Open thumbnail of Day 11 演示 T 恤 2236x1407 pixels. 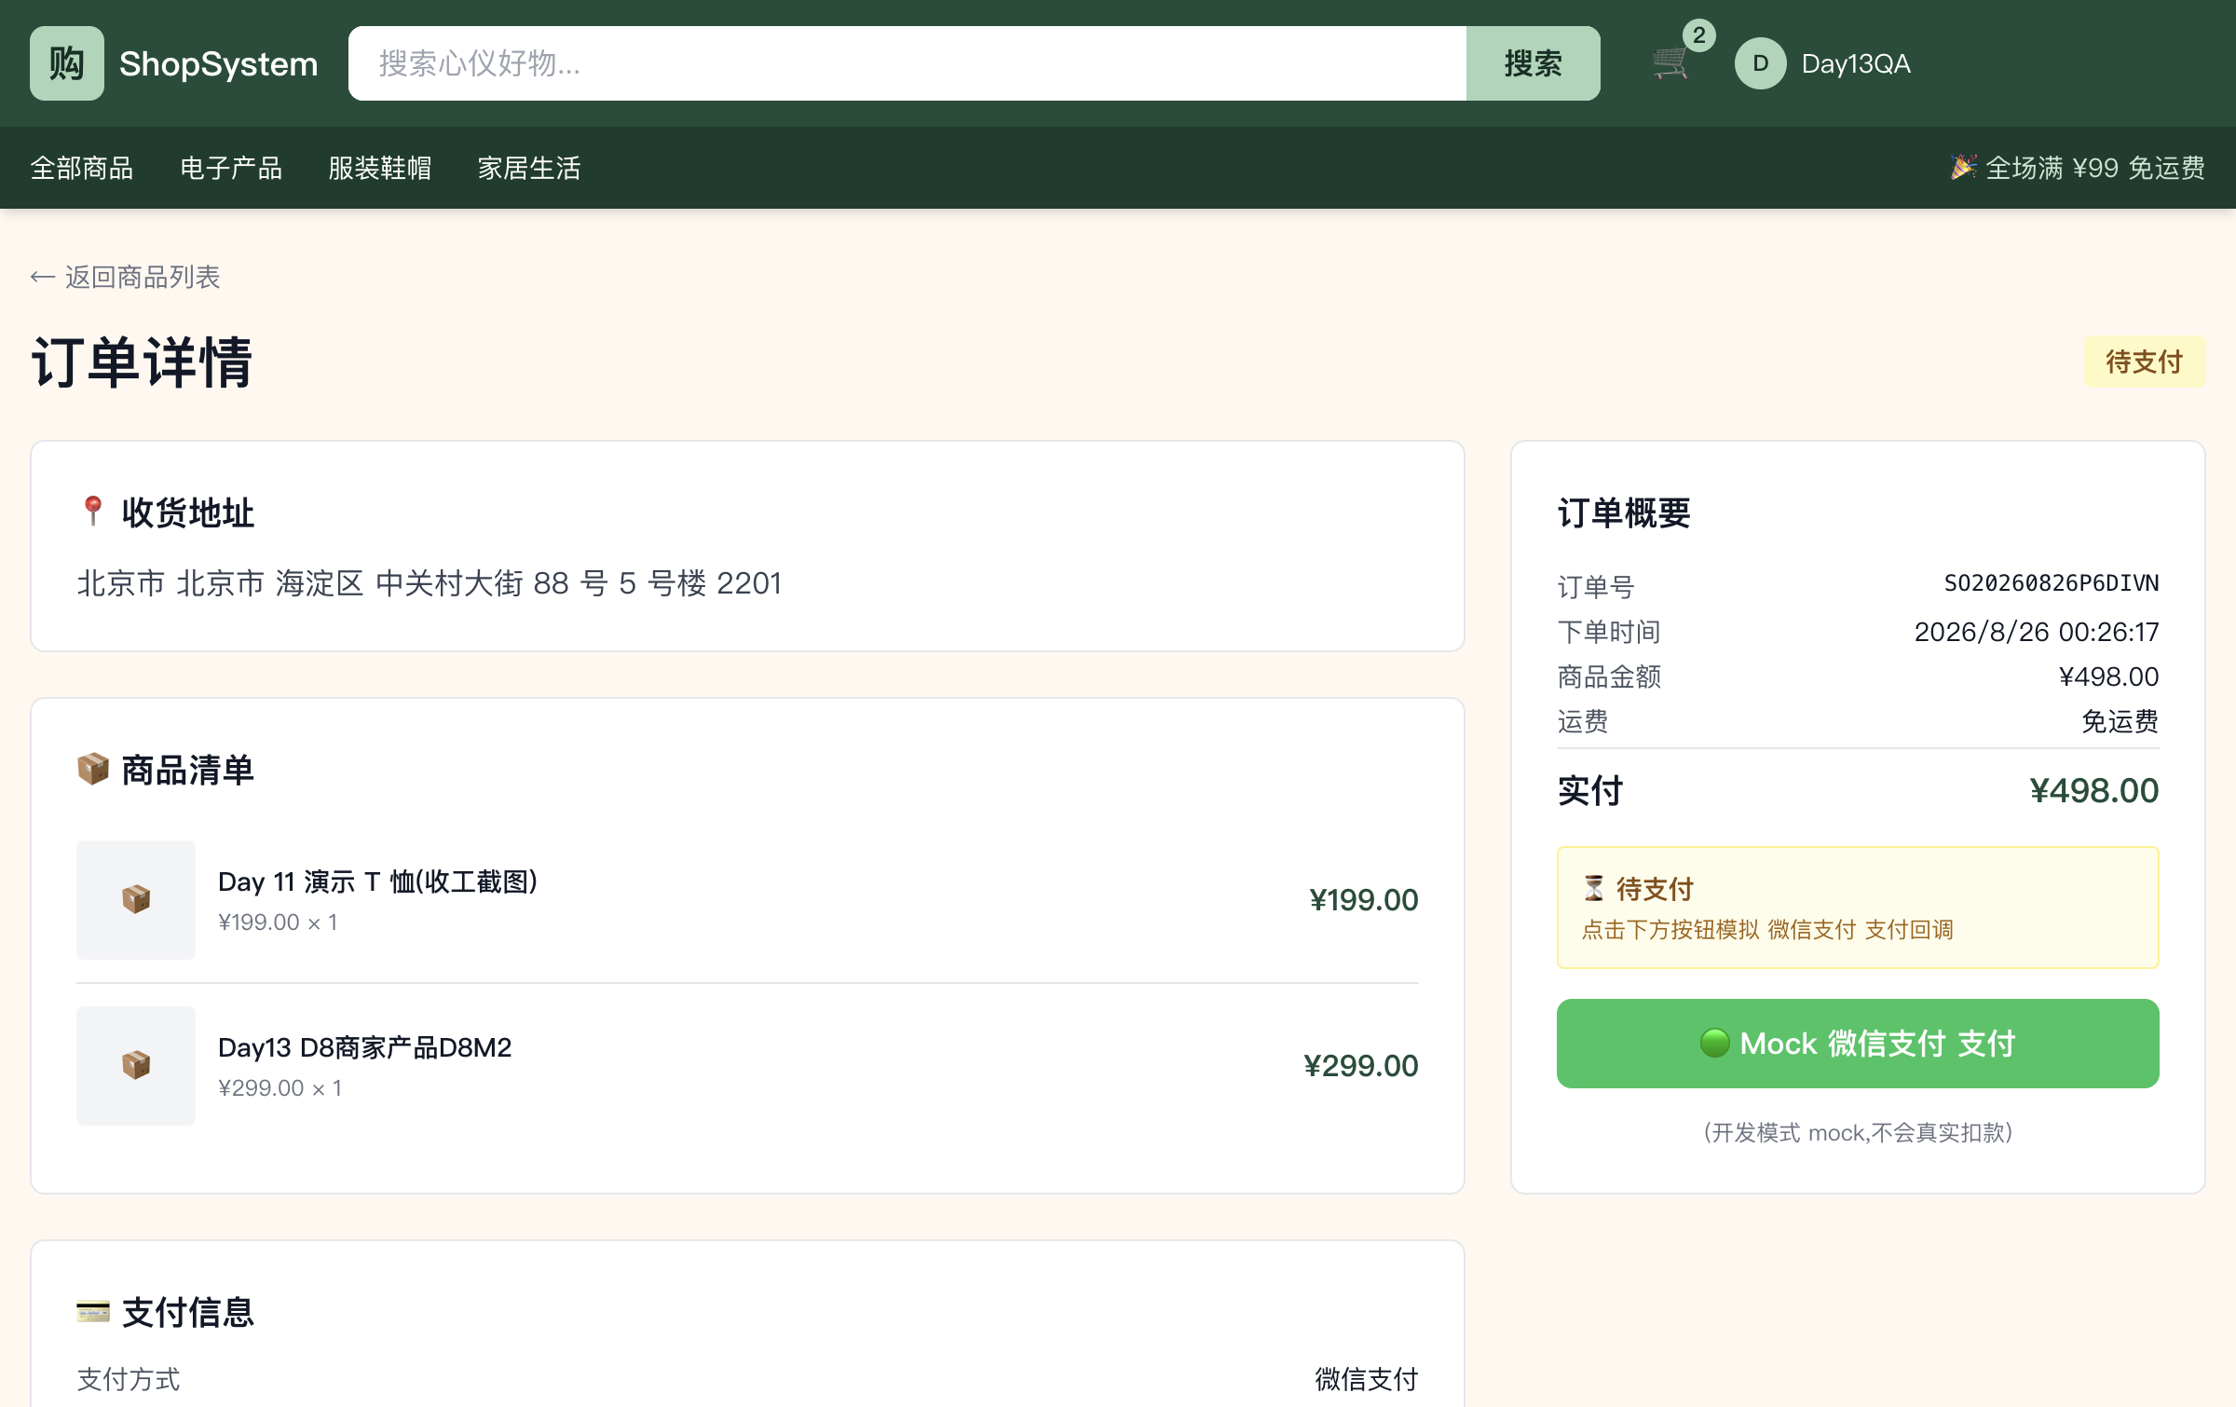[136, 899]
